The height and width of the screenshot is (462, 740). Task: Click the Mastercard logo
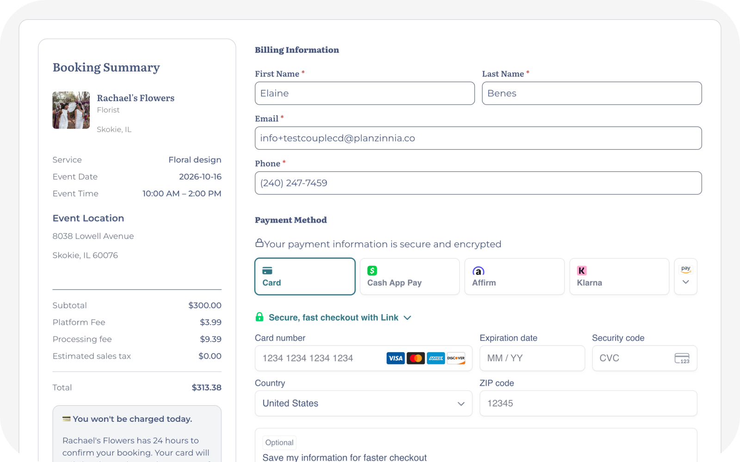pyautogui.click(x=416, y=358)
